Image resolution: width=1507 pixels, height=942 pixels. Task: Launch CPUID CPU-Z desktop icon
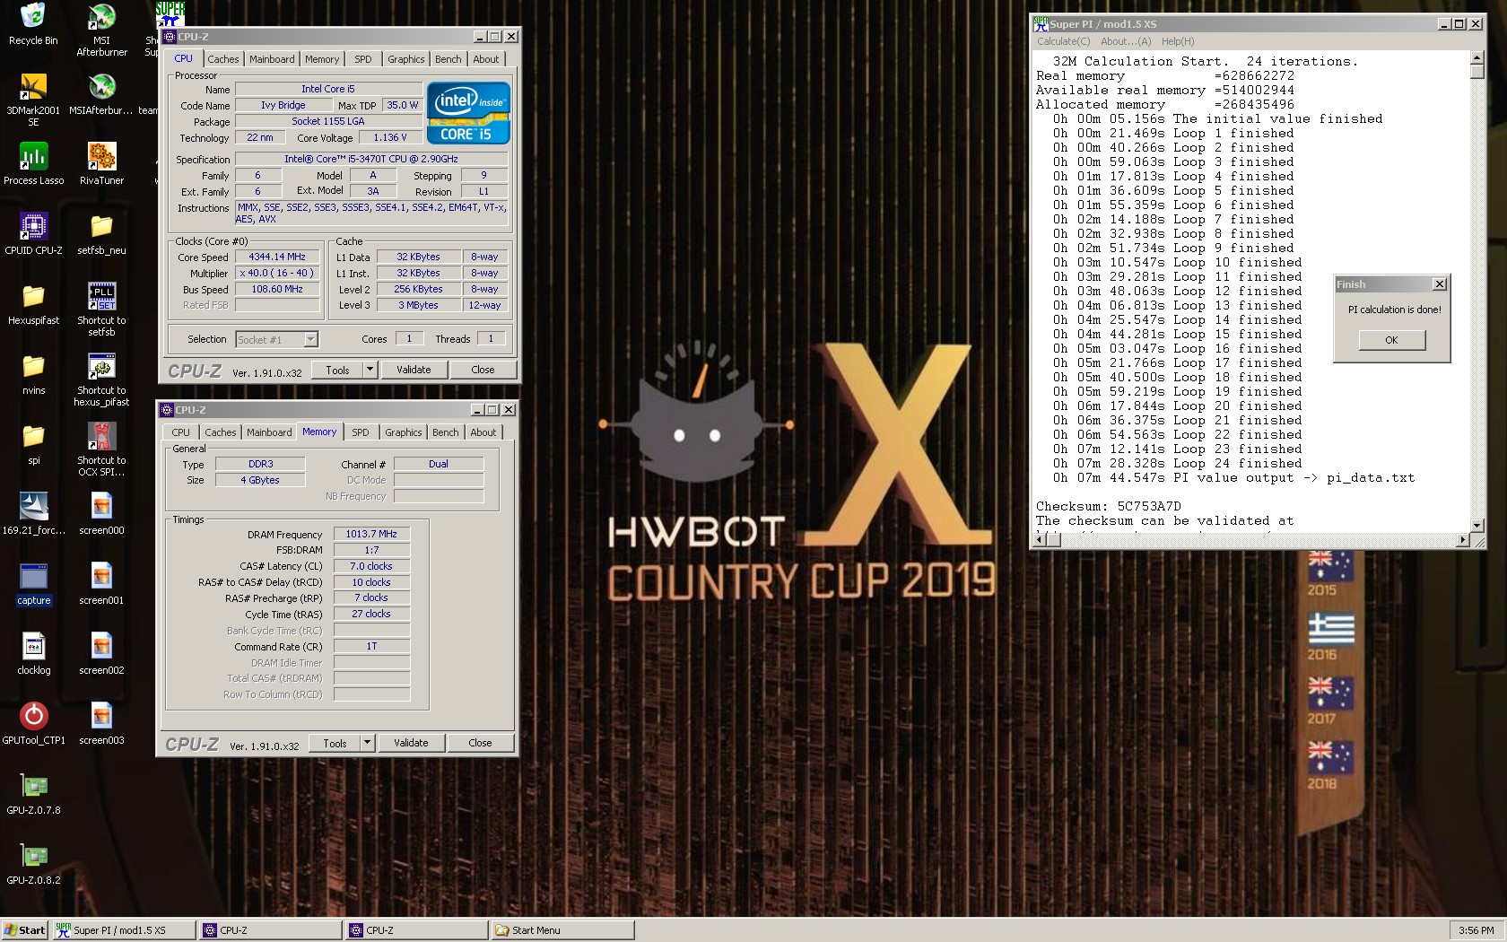click(x=33, y=234)
